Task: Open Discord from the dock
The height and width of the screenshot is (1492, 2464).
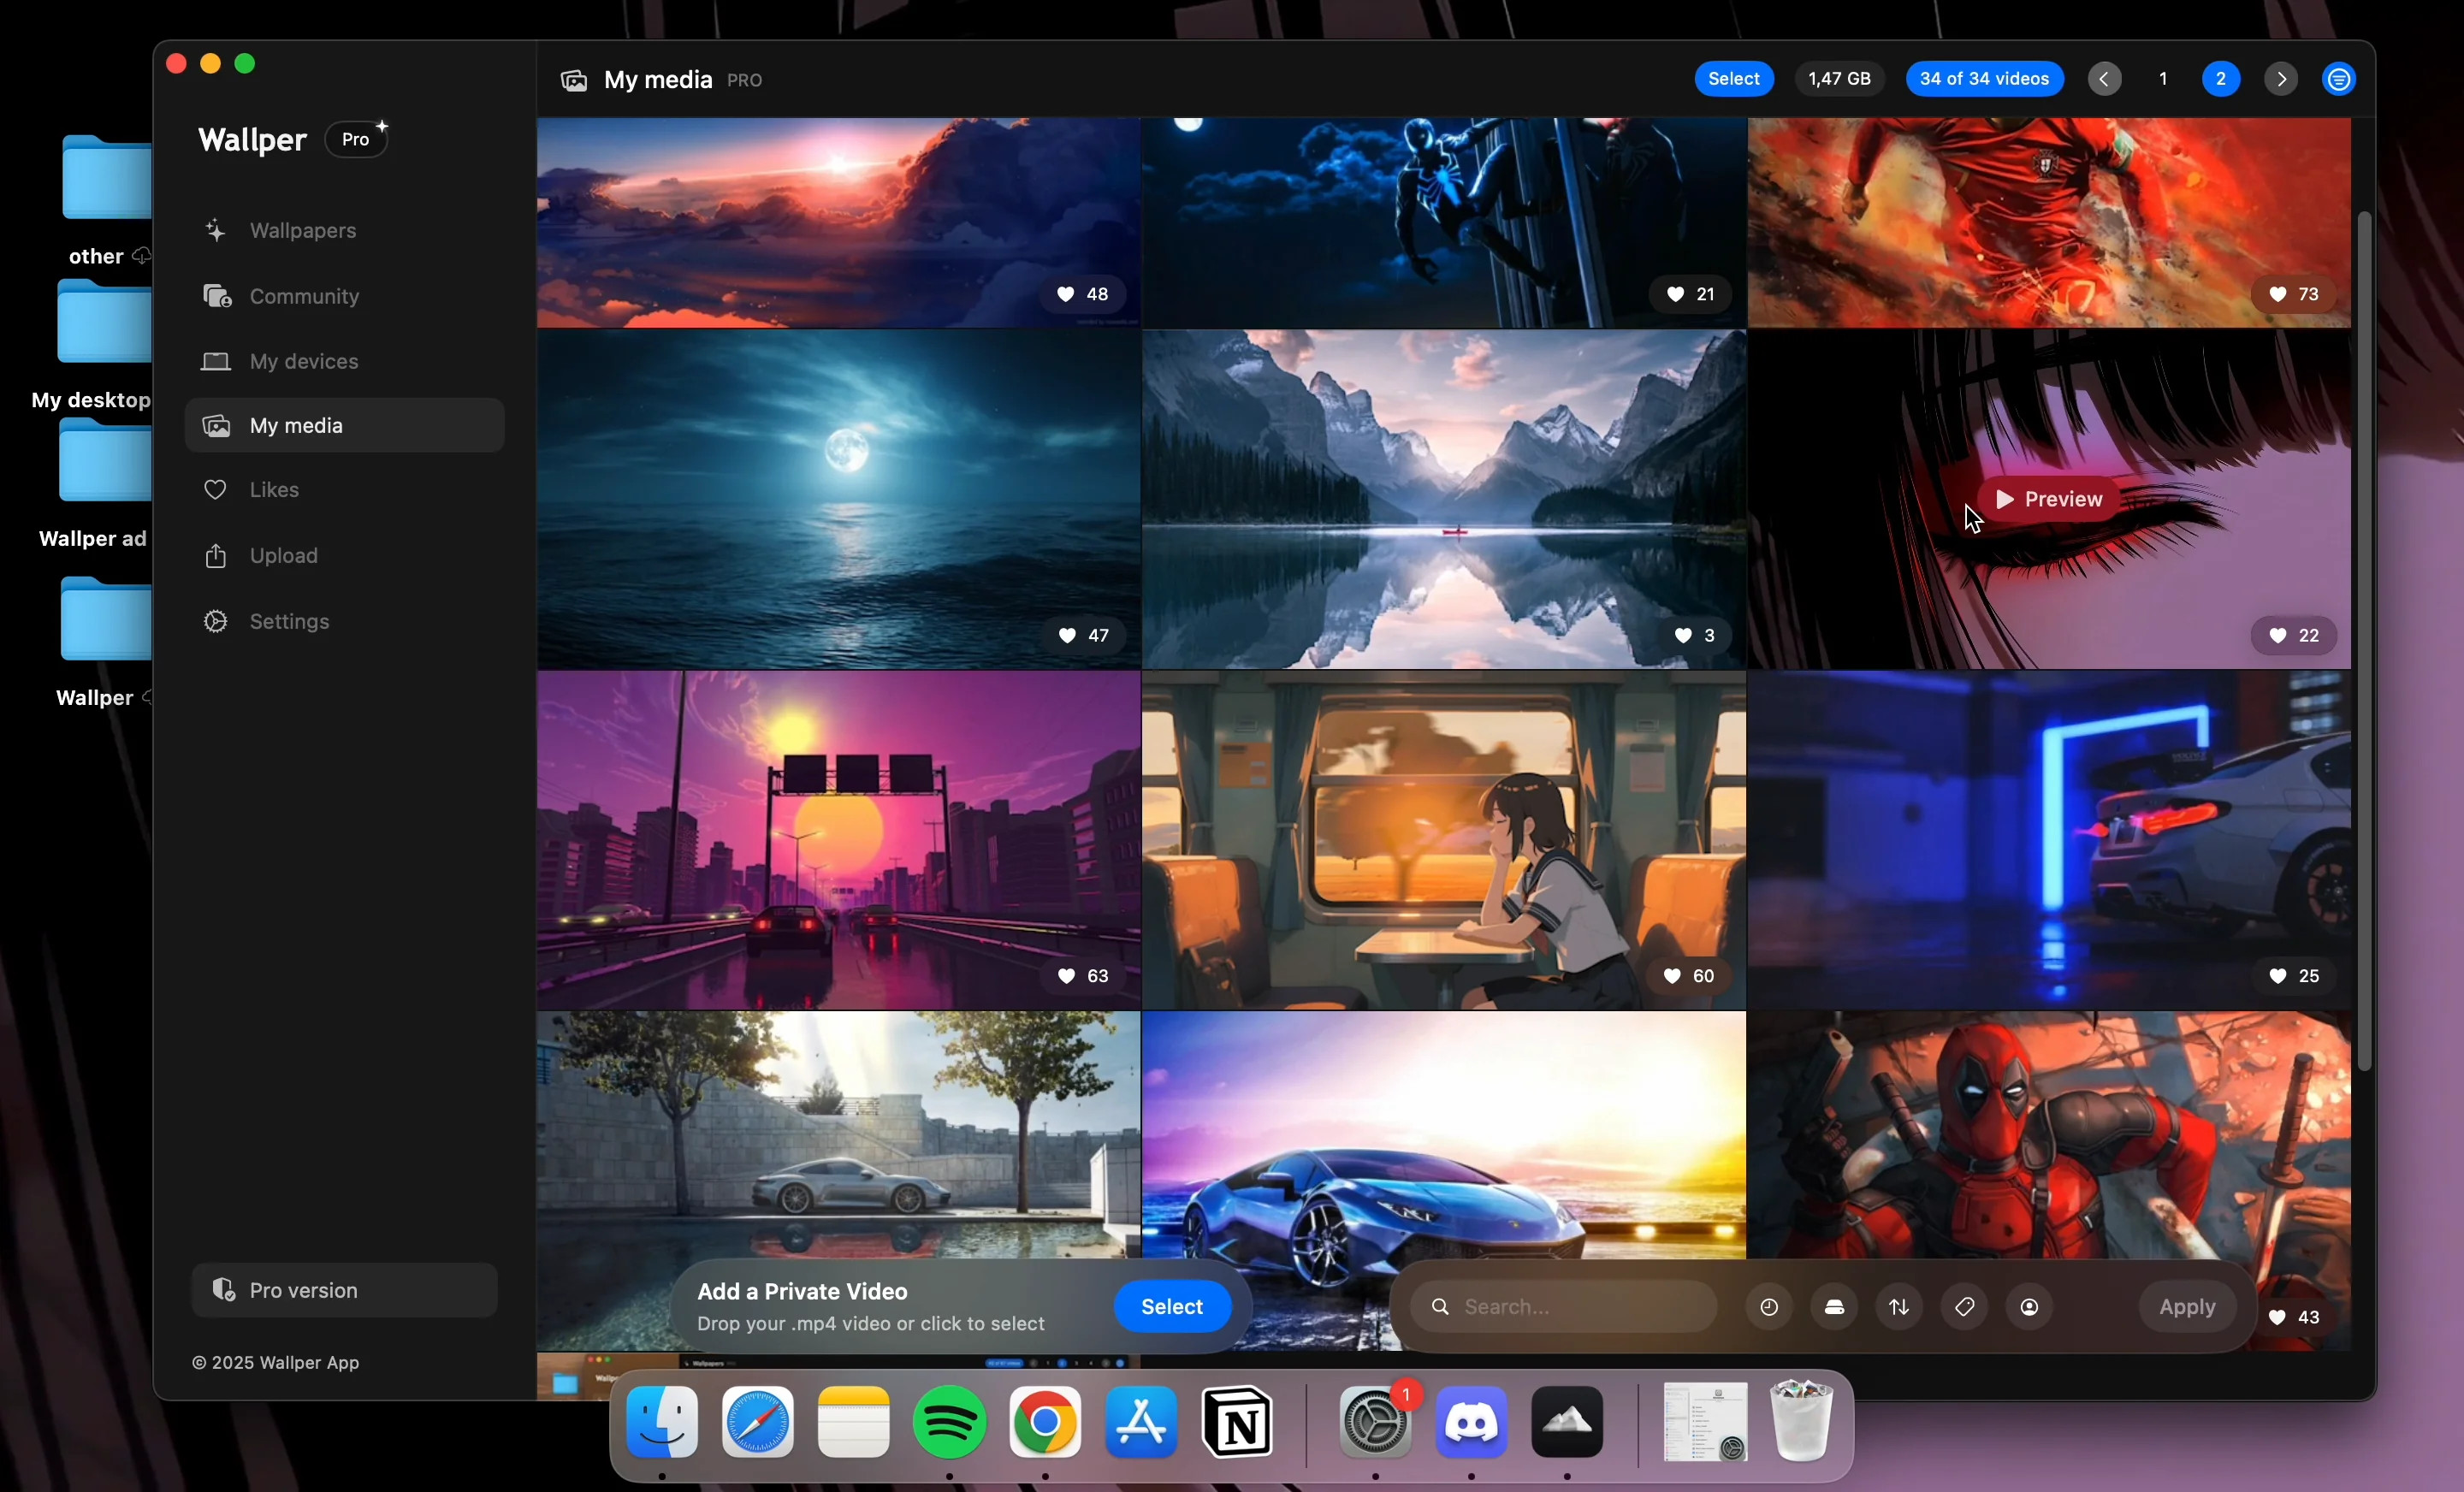Action: click(x=1471, y=1422)
